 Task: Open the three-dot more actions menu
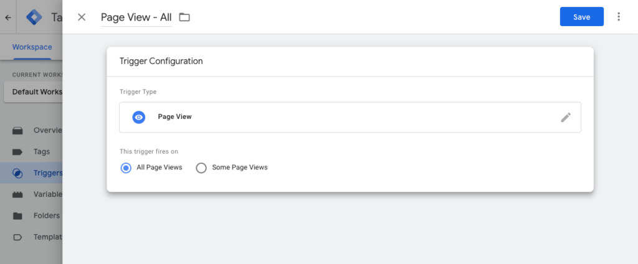619,17
